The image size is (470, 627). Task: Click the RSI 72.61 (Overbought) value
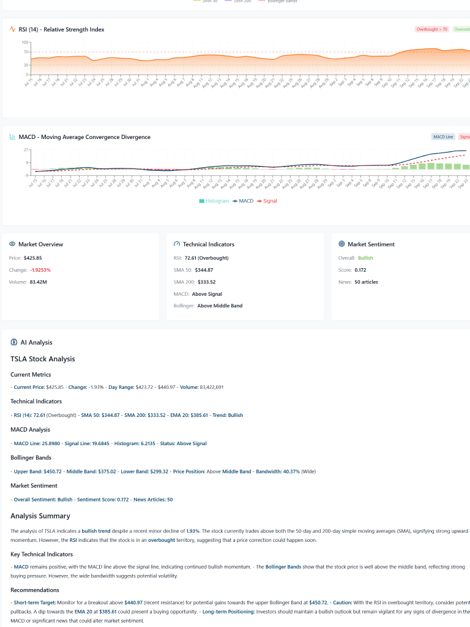click(x=207, y=258)
